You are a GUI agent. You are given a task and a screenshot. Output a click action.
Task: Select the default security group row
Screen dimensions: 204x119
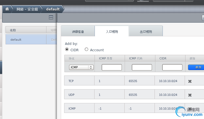click(x=26, y=40)
